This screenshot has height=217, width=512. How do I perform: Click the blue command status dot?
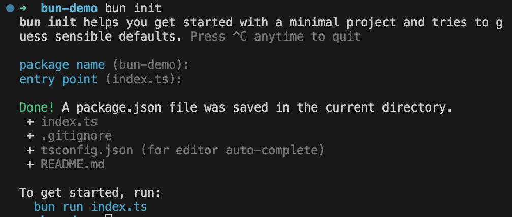point(10,9)
